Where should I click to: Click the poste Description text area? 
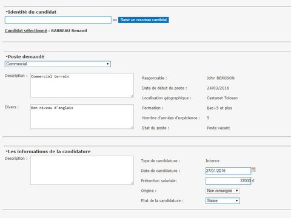(x=82, y=85)
